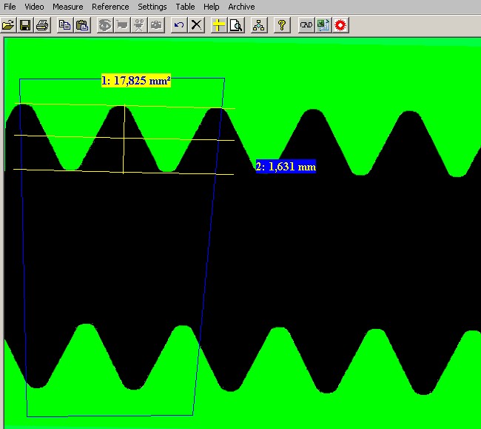The height and width of the screenshot is (429, 481).
Task: Open the Measure menu
Action: 67,7
